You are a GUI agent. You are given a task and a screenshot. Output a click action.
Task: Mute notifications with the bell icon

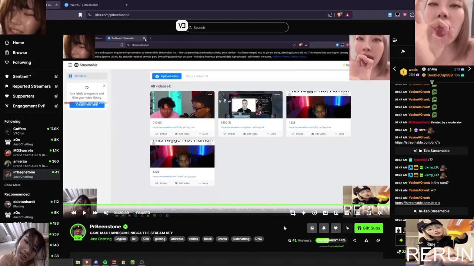324,228
